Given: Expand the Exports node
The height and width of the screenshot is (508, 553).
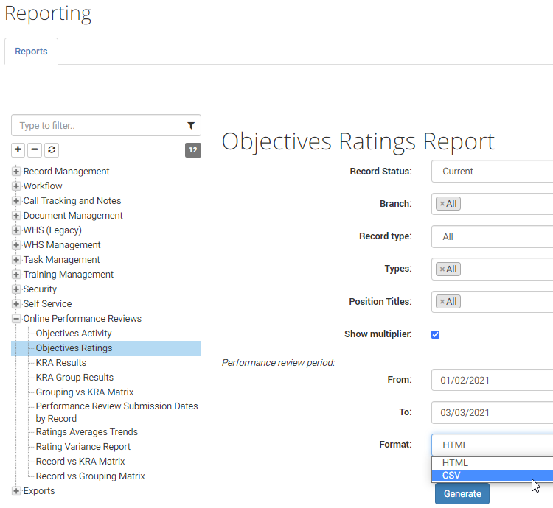Looking at the screenshot, I should pyautogui.click(x=16, y=491).
